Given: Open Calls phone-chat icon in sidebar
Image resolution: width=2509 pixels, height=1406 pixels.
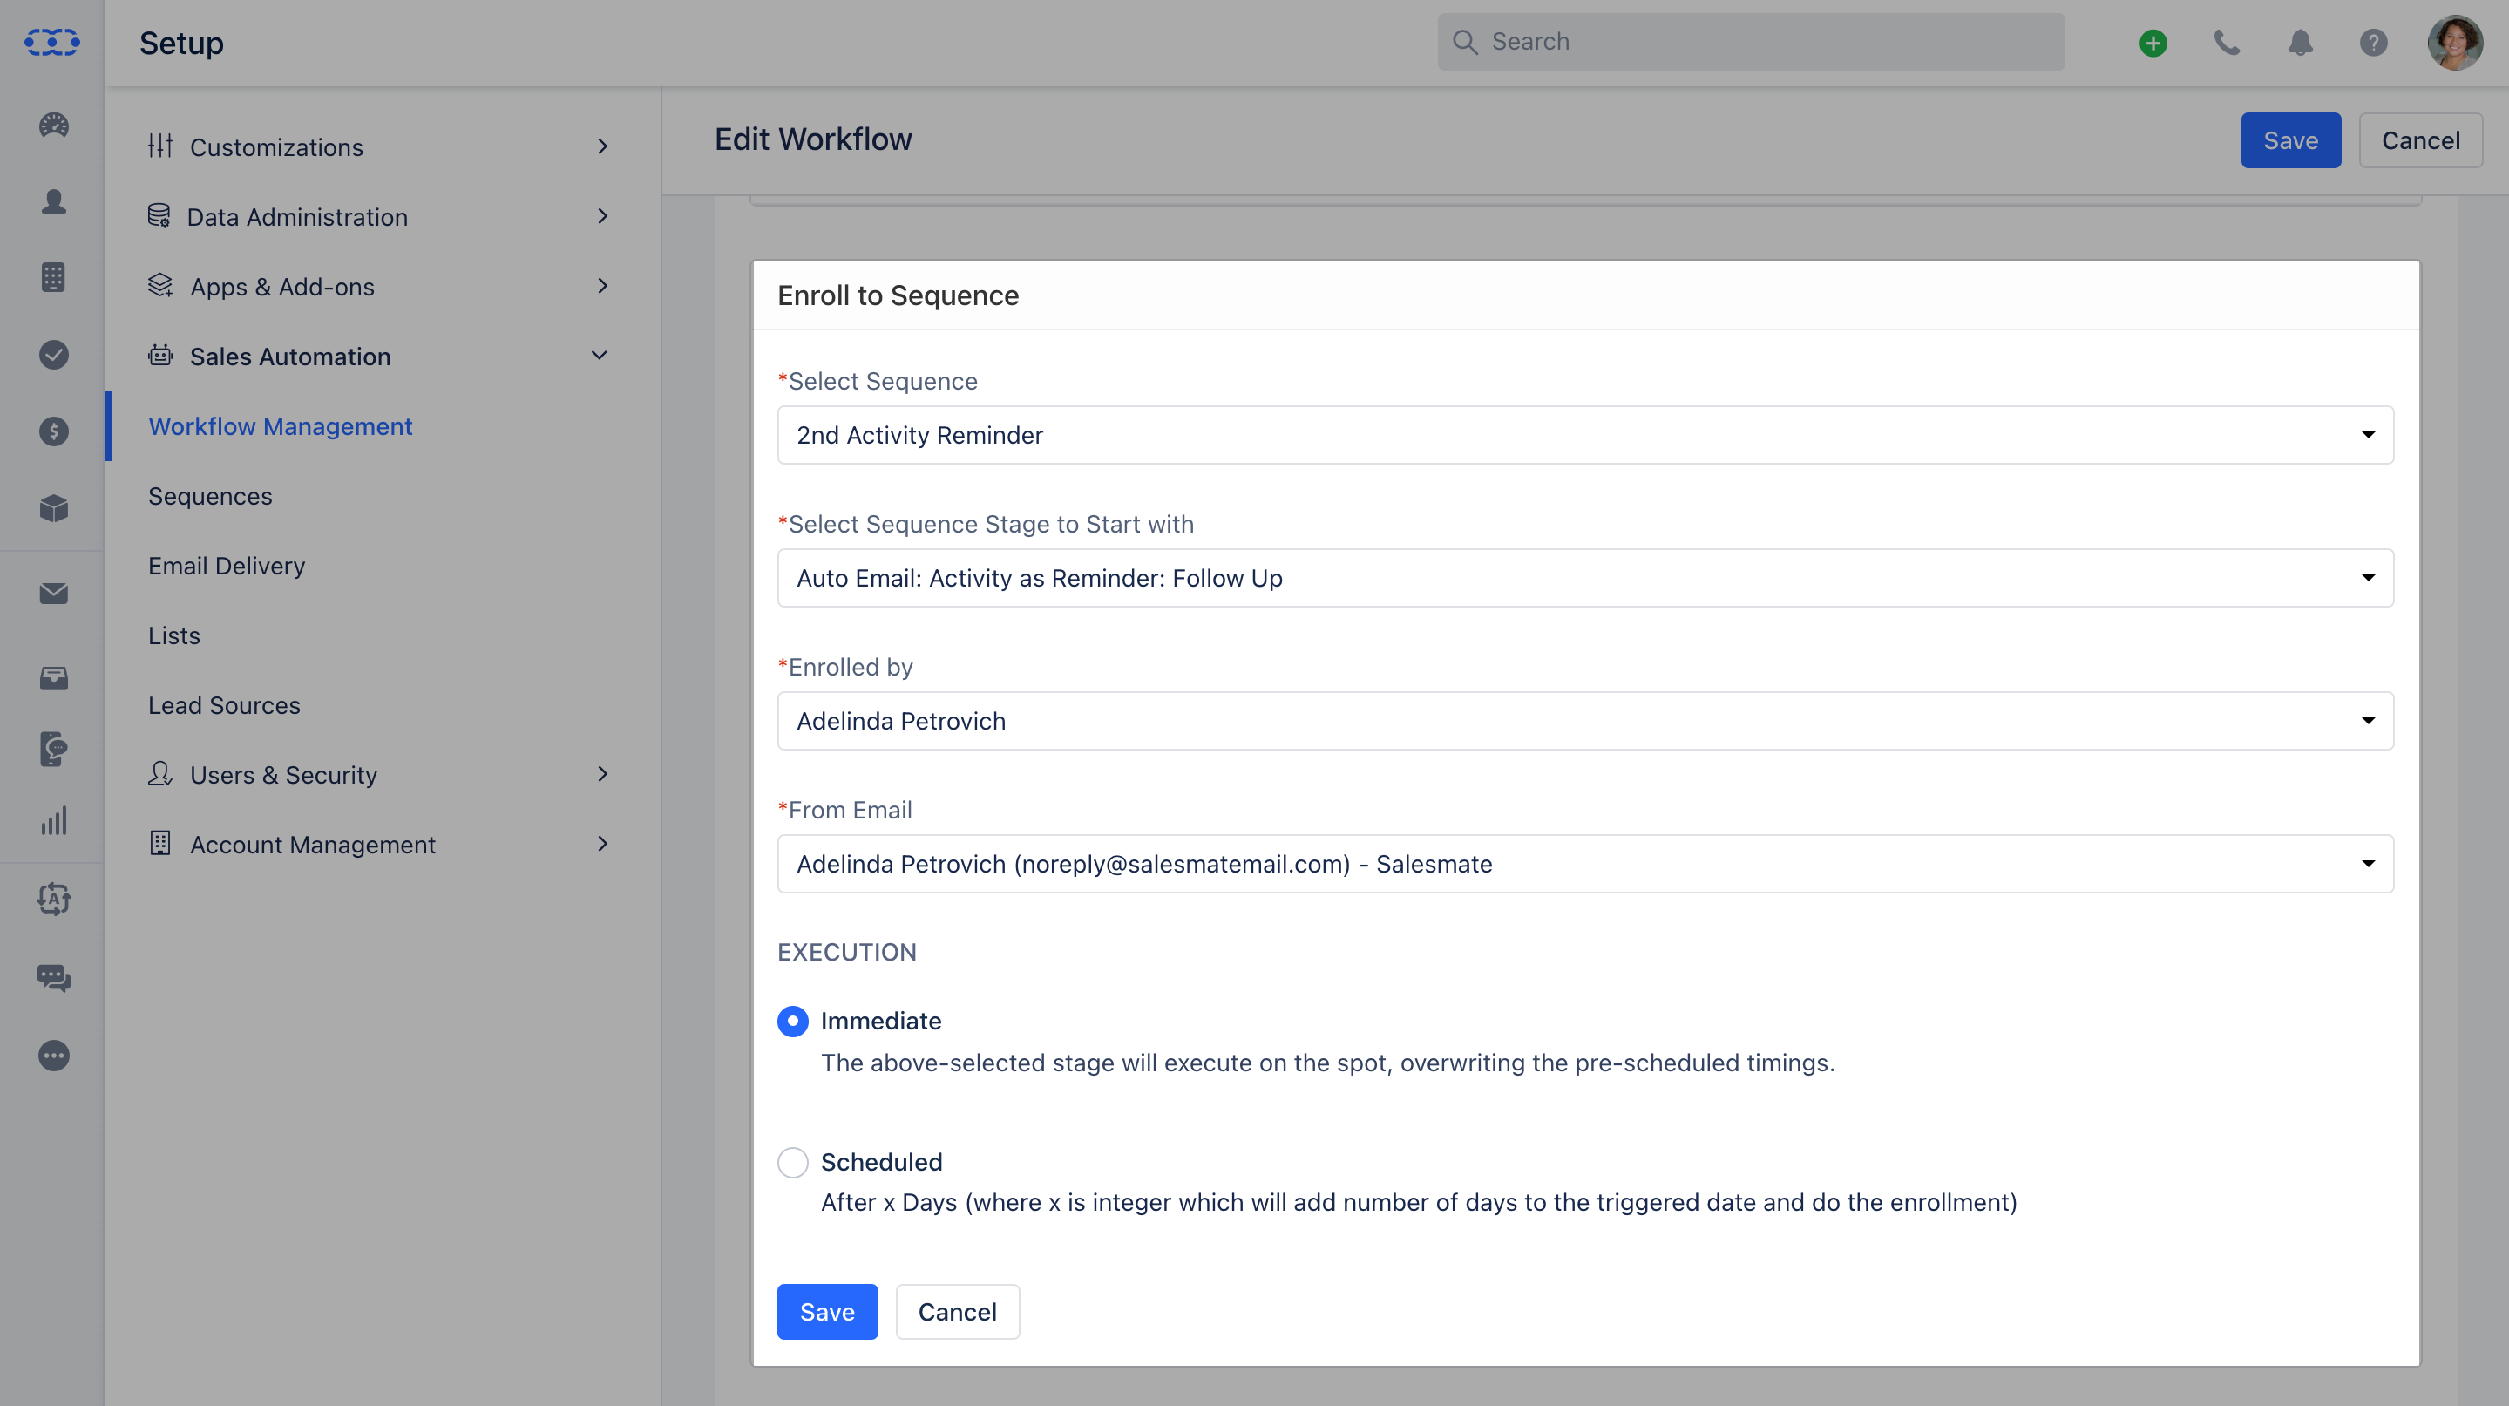Looking at the screenshot, I should click(53, 750).
